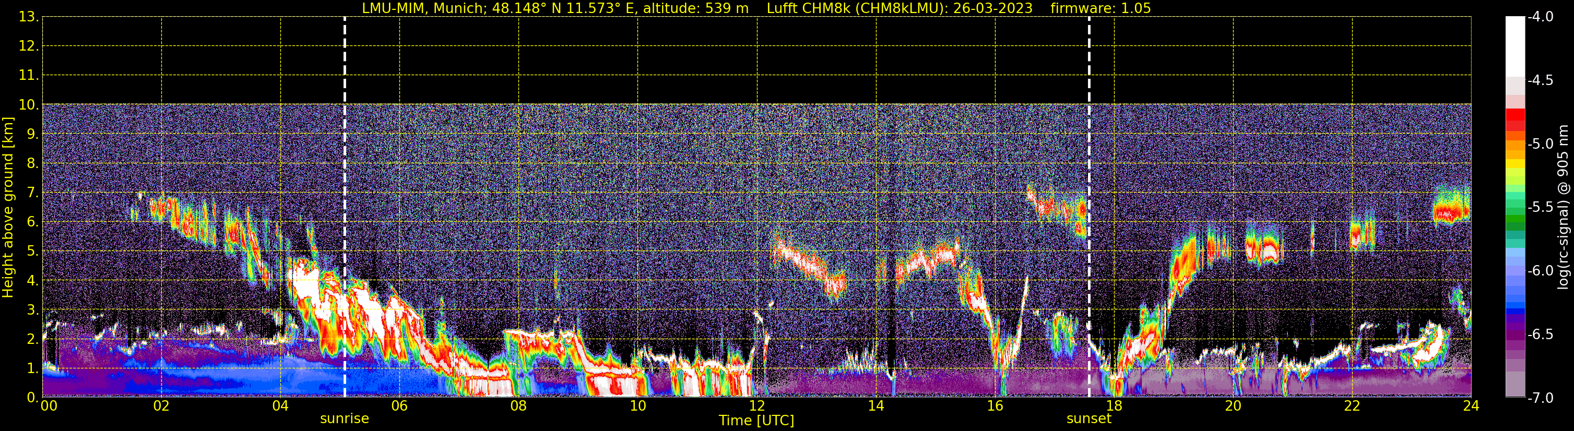Click the 06 tick on the time axis

399,406
